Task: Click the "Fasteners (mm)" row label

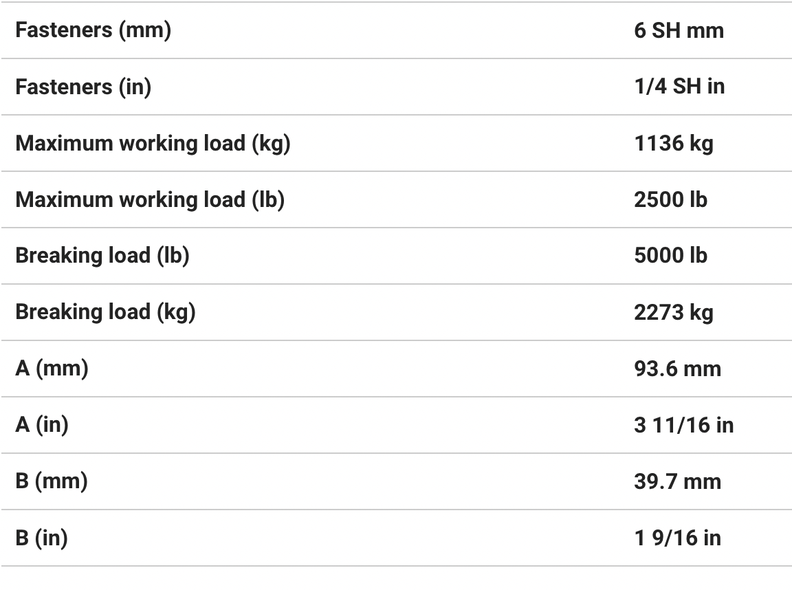Action: [93, 30]
